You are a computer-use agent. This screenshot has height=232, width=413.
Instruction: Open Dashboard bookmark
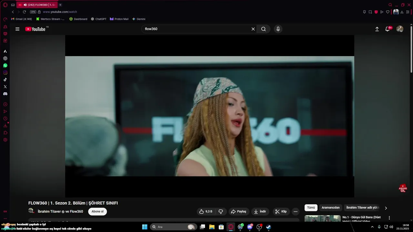click(x=78, y=19)
